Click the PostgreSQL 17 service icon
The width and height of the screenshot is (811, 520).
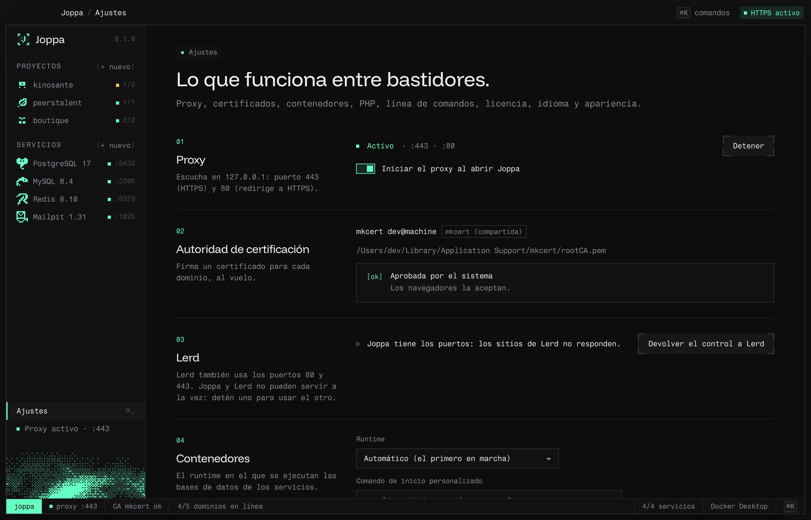pyautogui.click(x=22, y=163)
